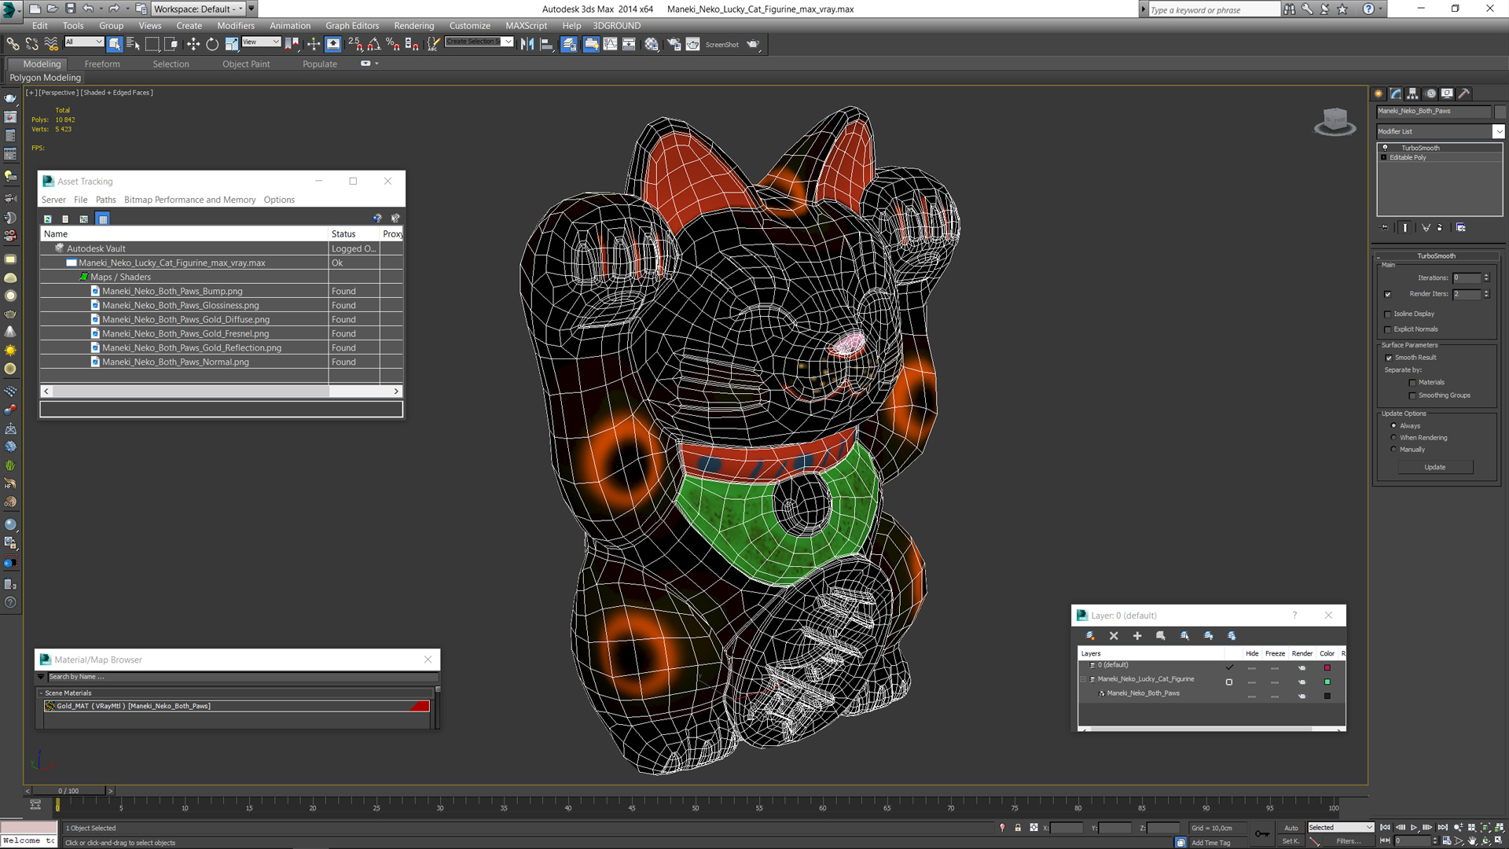The width and height of the screenshot is (1509, 849).
Task: Click the Select Object tool in main toolbar
Action: coord(115,44)
